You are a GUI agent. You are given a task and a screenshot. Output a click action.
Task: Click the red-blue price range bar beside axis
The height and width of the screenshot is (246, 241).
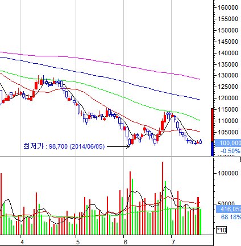coord(212,132)
